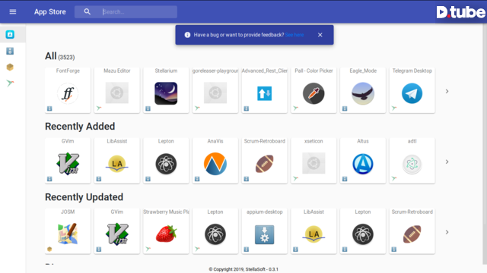Screen dimensions: 487x273
Task: Show more Recently Updated apps
Action: pos(447,232)
